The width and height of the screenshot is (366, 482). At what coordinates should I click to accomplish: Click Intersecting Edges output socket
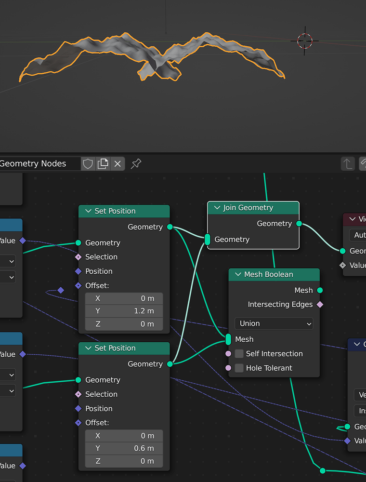320,304
